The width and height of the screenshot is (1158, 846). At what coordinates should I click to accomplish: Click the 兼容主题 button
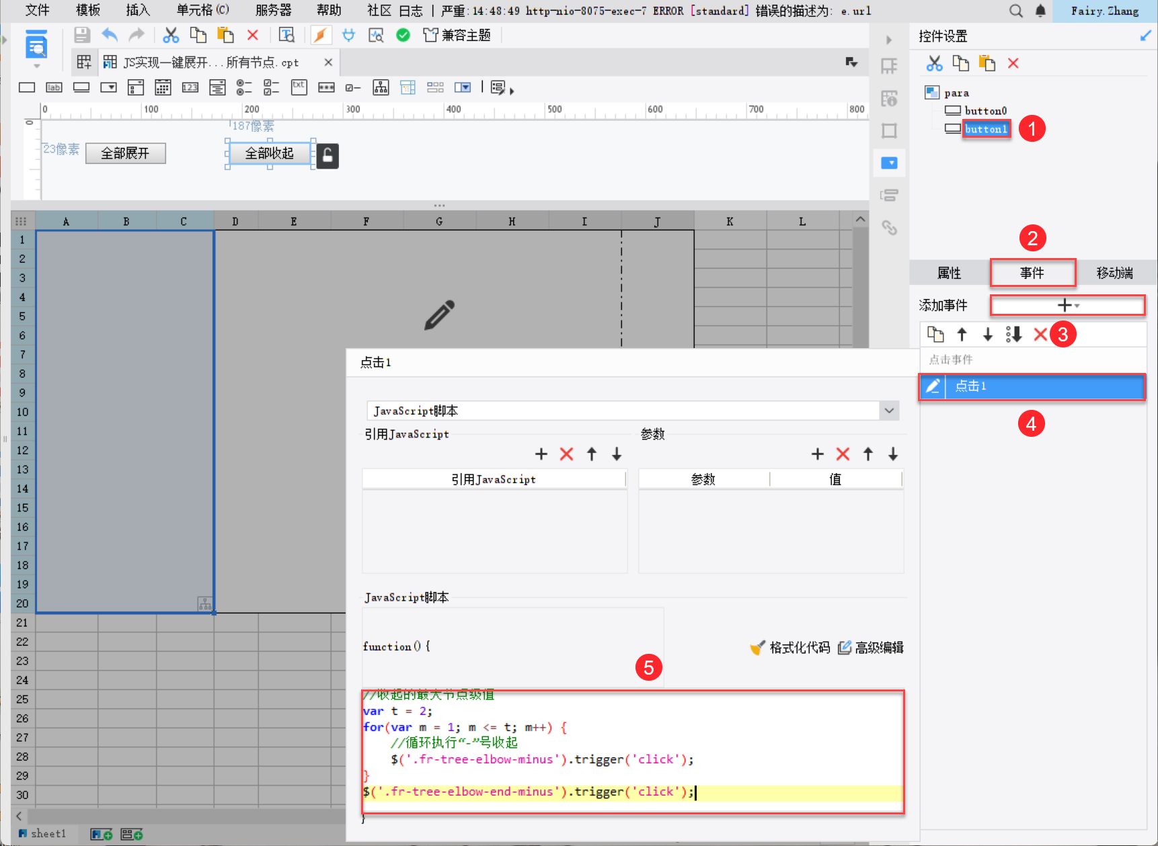tap(457, 35)
